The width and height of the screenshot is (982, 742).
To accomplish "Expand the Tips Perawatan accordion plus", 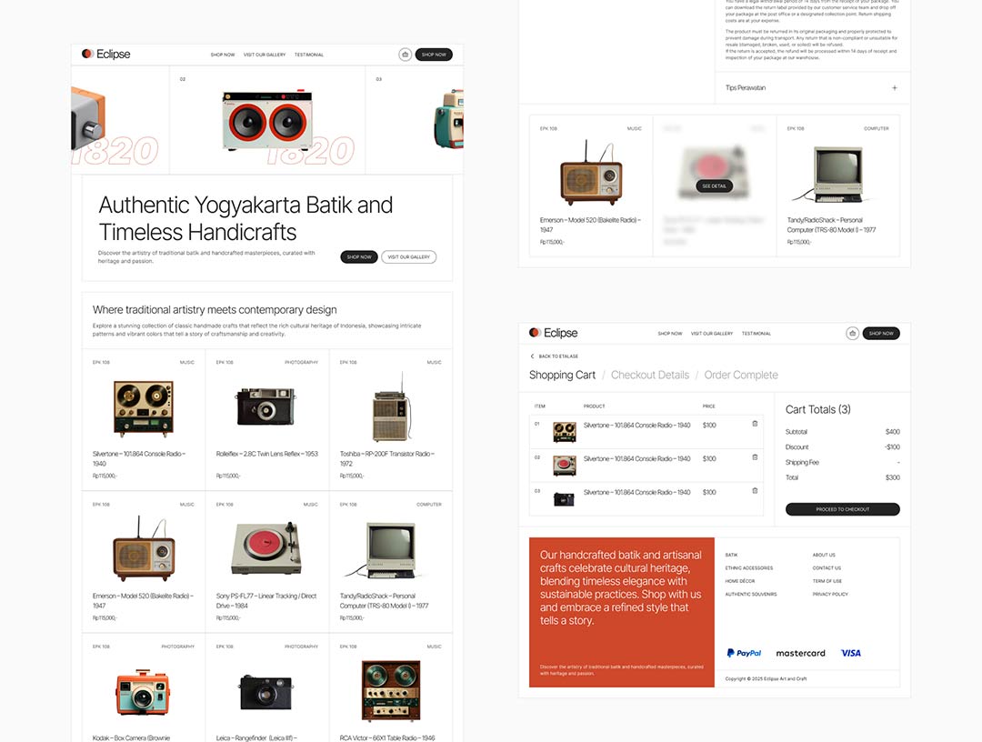I will pos(894,88).
